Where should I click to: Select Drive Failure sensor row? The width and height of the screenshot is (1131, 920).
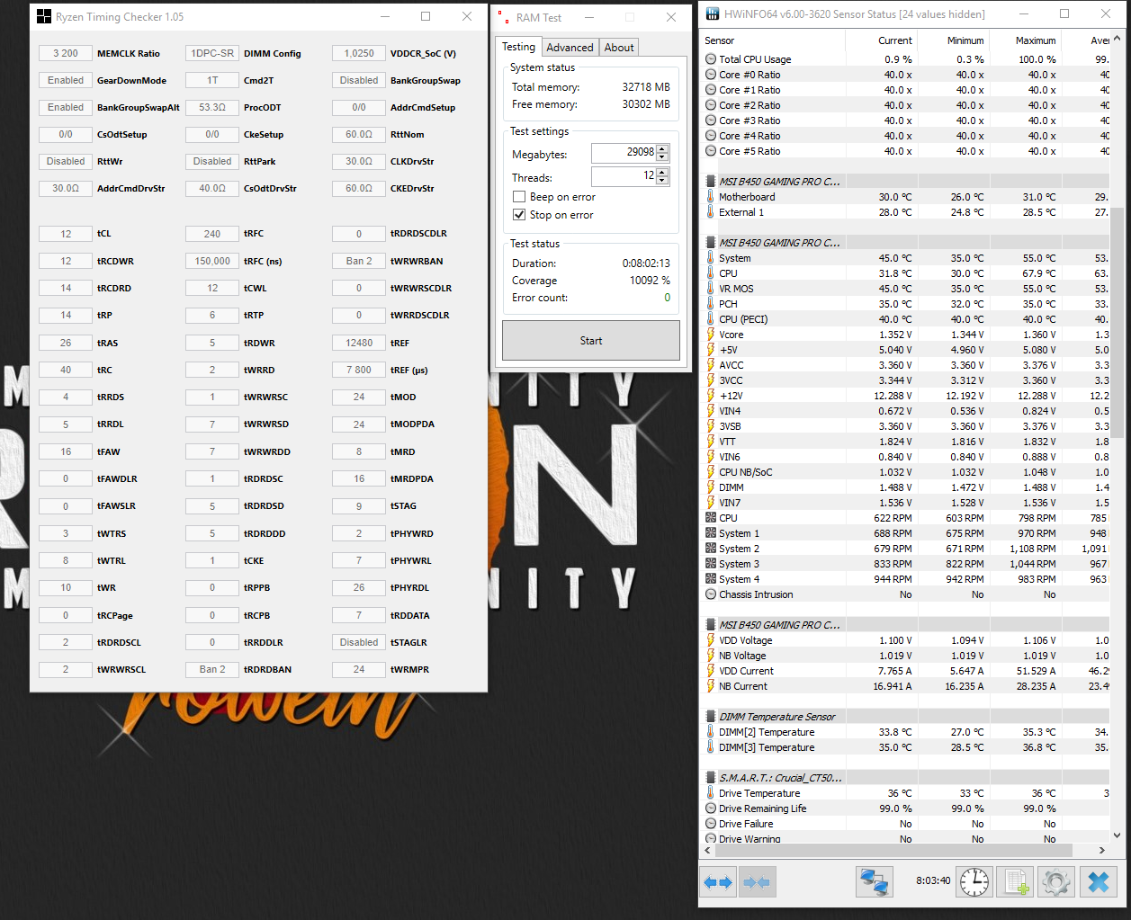click(x=905, y=824)
